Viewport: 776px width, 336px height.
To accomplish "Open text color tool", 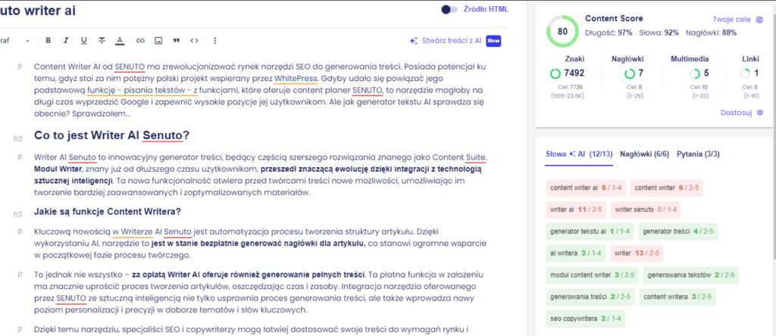I will (x=119, y=41).
